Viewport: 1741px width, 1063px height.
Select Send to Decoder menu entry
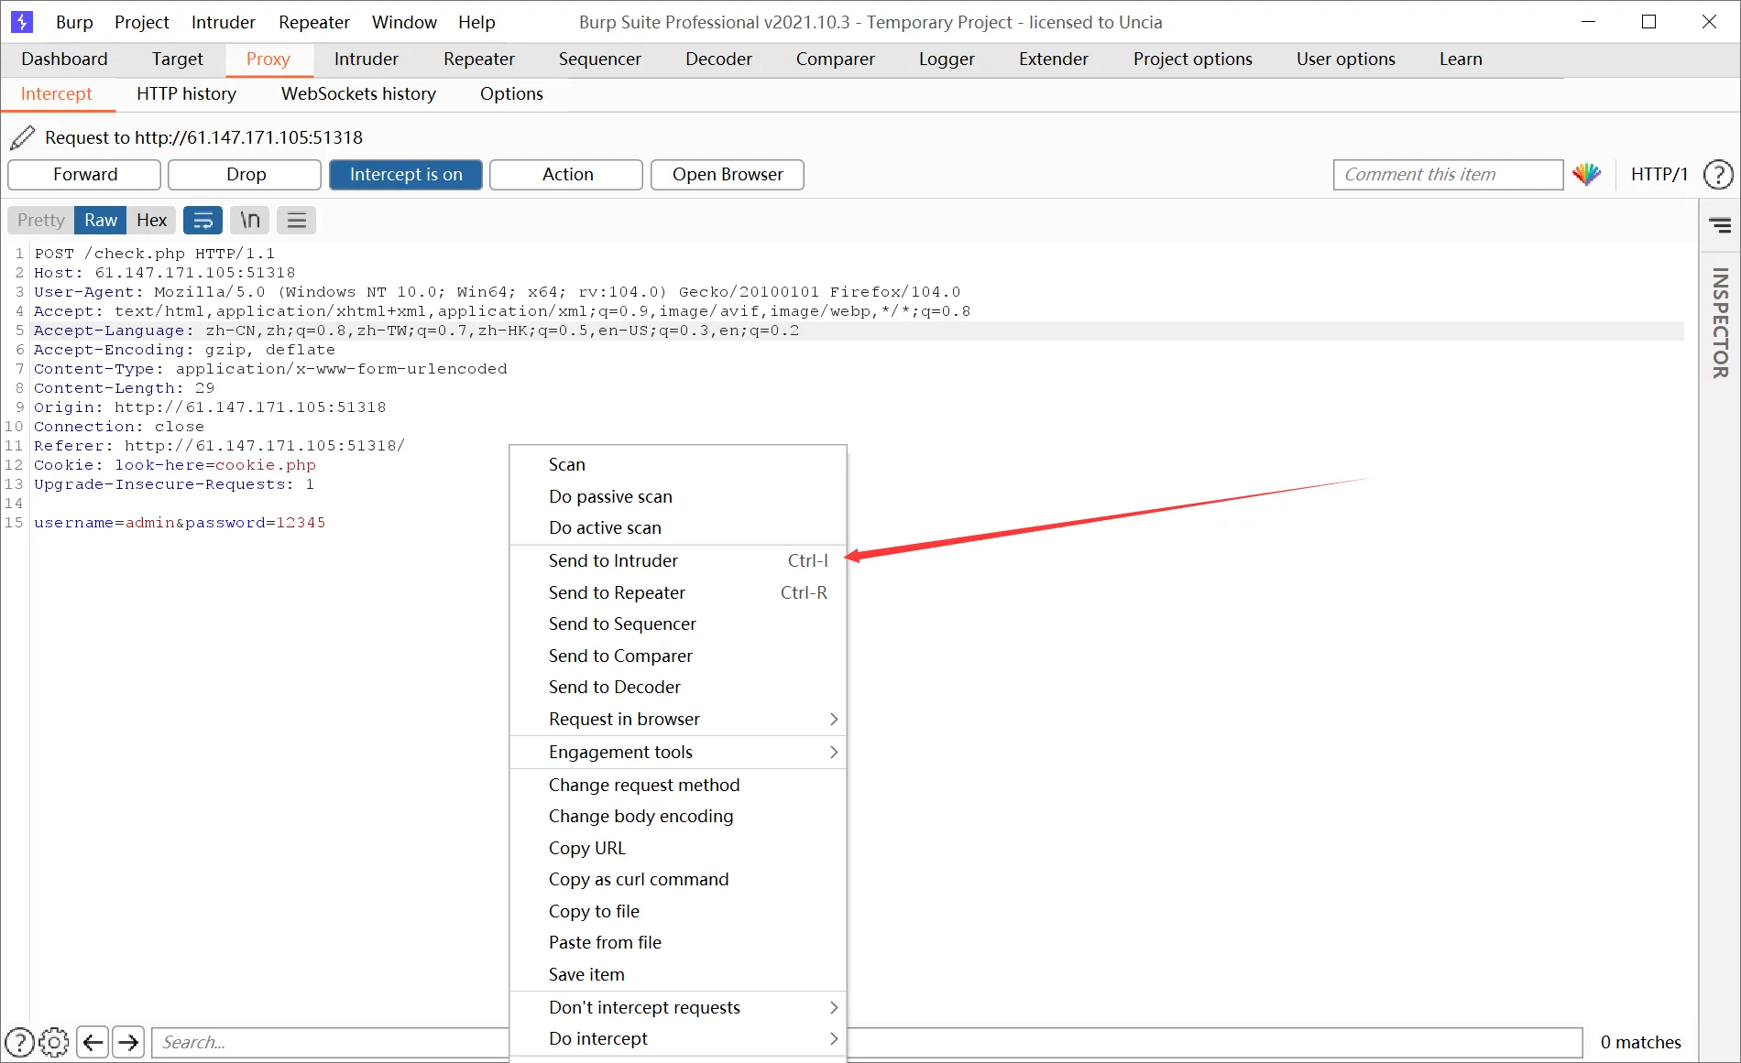[678, 687]
